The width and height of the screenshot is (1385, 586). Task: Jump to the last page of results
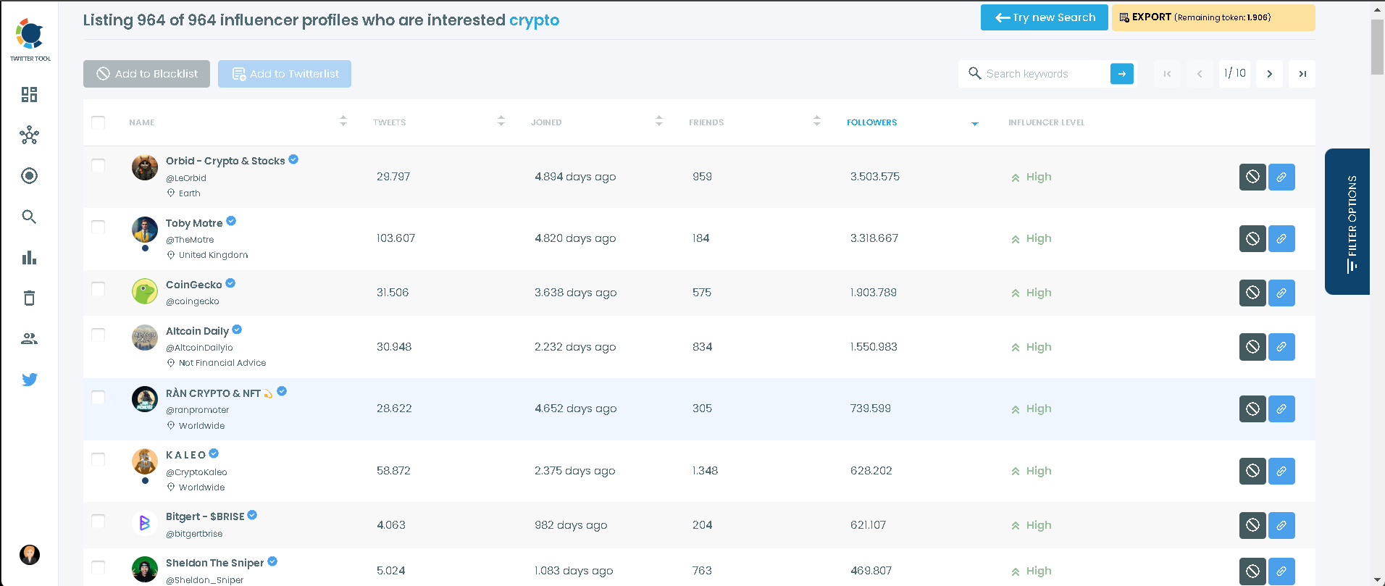pyautogui.click(x=1302, y=74)
